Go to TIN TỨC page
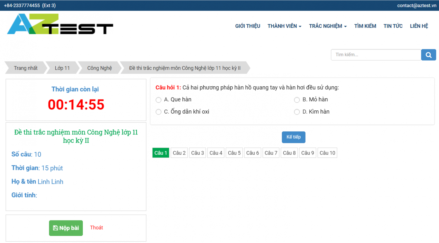This screenshot has height=243, width=439. pos(393,26)
